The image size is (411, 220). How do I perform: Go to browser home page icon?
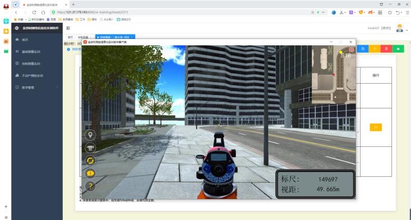tap(44, 12)
